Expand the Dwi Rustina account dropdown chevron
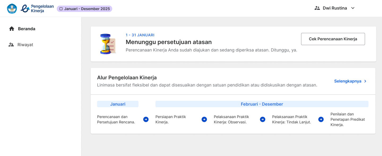Viewport: 382px width, 156px height. coord(353,8)
